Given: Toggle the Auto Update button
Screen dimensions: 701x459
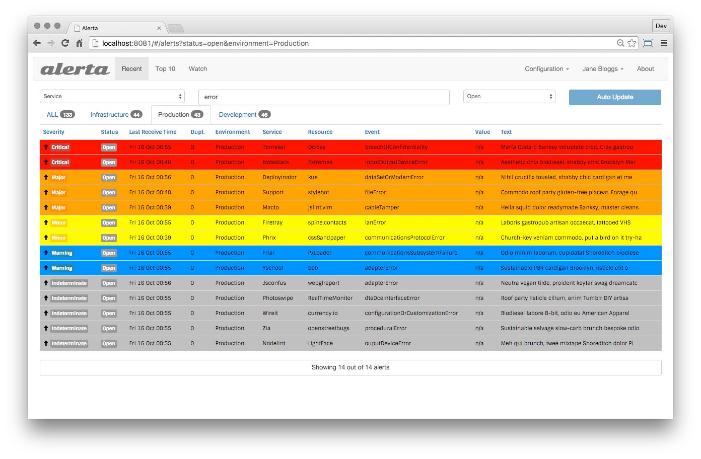Looking at the screenshot, I should coord(614,97).
